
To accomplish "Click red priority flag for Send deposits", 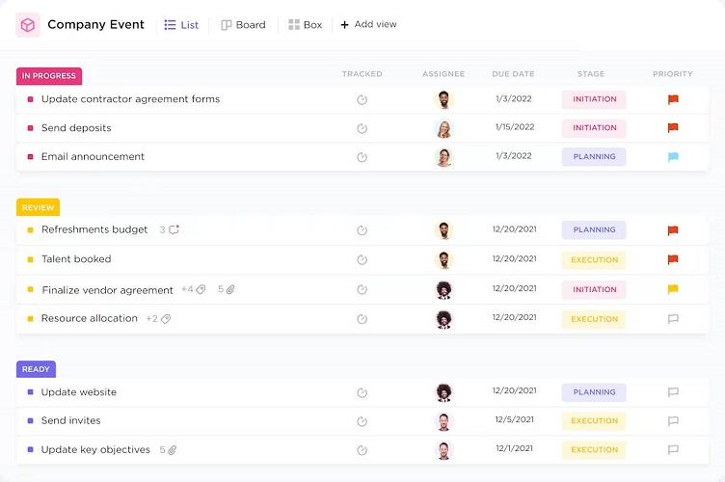I will click(673, 128).
